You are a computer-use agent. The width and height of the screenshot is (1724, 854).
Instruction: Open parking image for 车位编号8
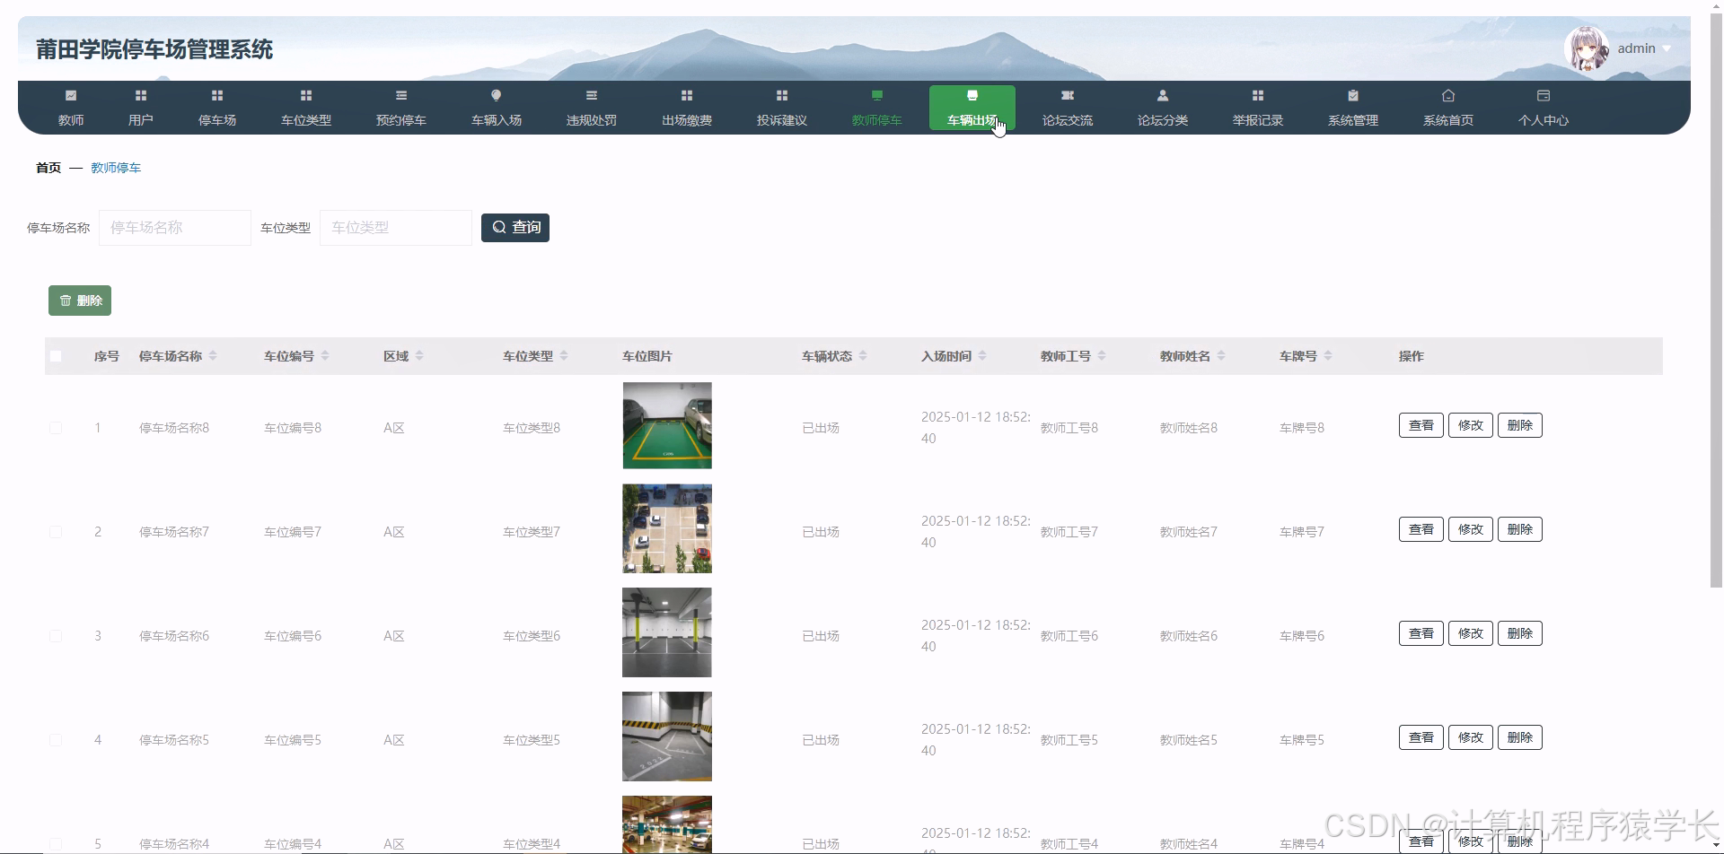point(667,425)
